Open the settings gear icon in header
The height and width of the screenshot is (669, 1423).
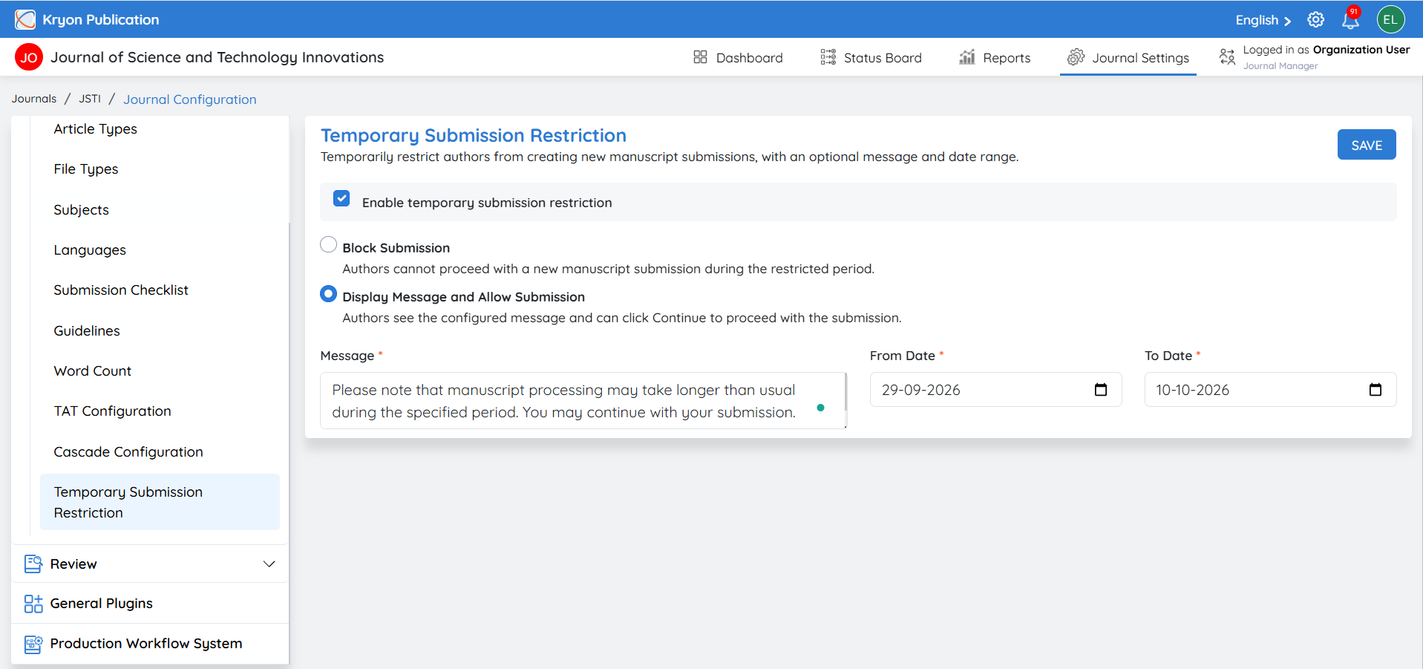1315,20
